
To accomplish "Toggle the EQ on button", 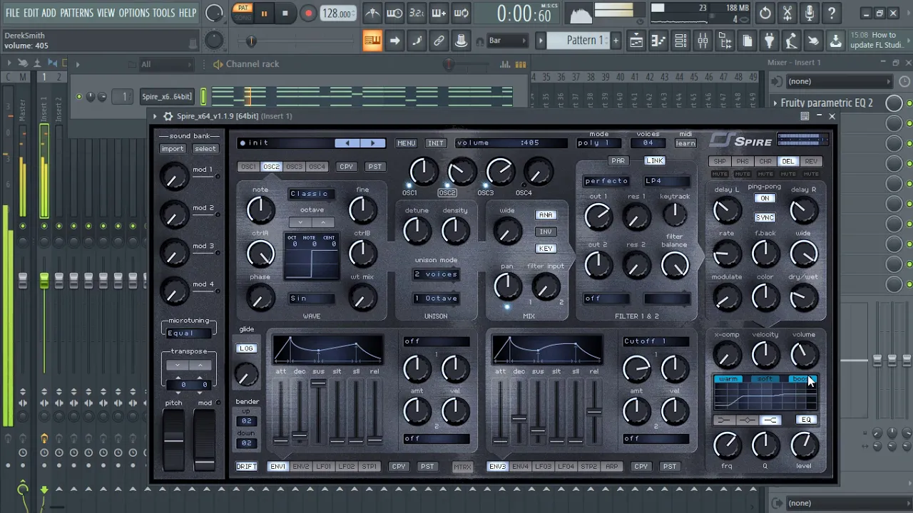I will (806, 420).
